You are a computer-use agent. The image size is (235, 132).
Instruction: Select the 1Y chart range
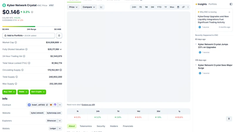(166, 7)
